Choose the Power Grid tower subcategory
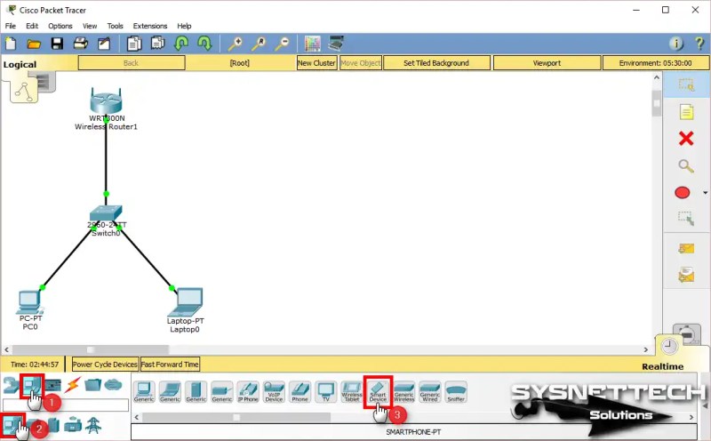Screen dimensions: 711x441 tap(93, 425)
